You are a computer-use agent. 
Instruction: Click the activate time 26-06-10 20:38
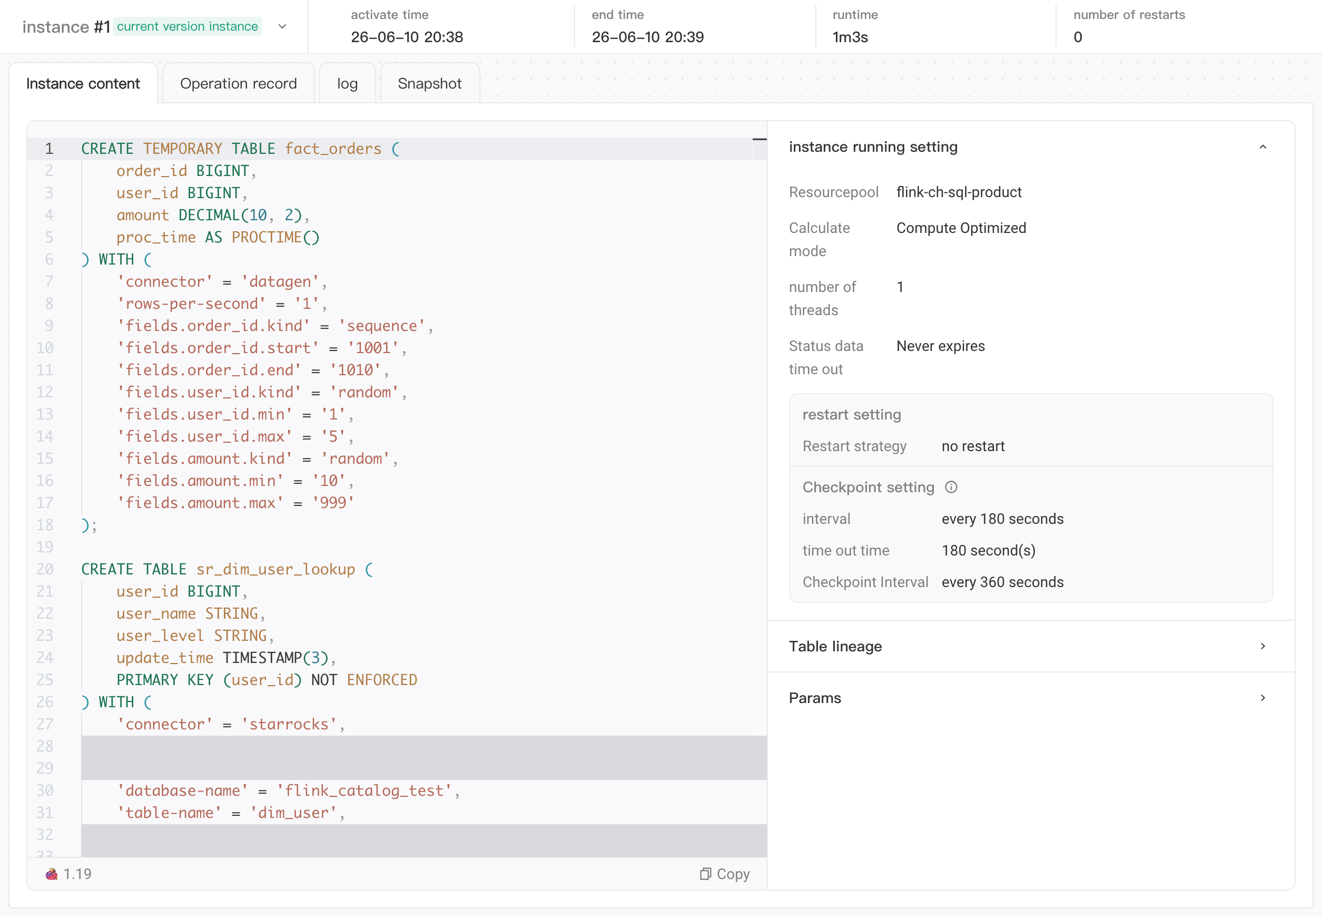pos(407,37)
